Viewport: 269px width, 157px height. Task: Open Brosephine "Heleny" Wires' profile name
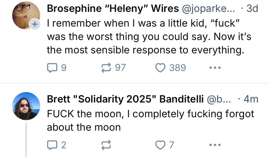pos(113,8)
